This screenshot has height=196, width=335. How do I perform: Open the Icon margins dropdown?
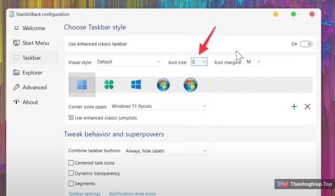click(x=254, y=62)
